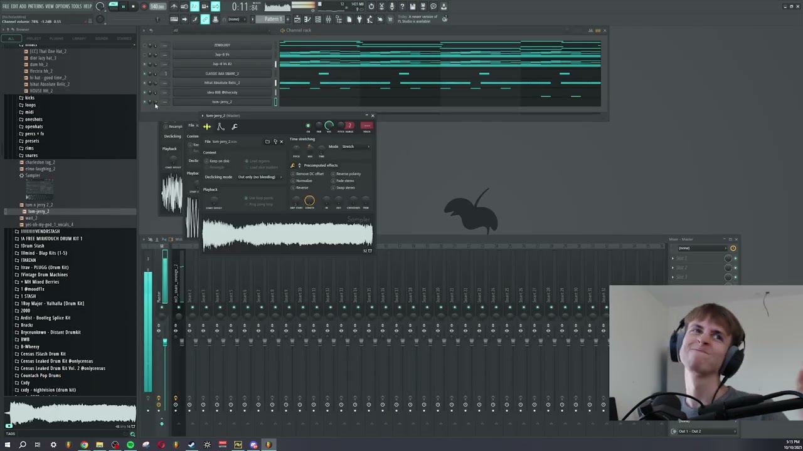This screenshot has height=451, width=803.
Task: Toggle Swap stereo option
Action: [x=344, y=187]
